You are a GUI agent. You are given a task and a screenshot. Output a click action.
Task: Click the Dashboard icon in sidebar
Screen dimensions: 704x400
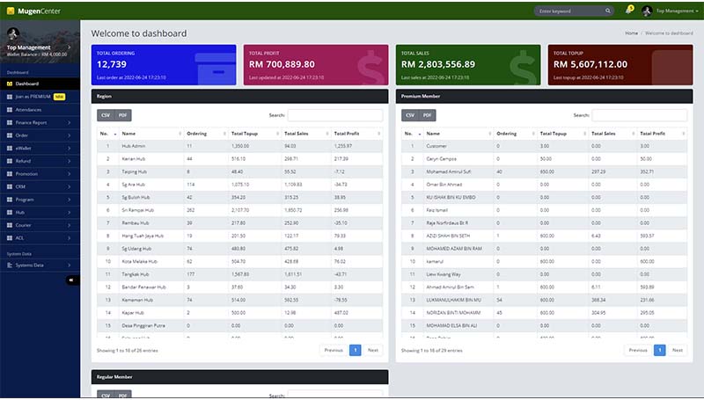[9, 84]
